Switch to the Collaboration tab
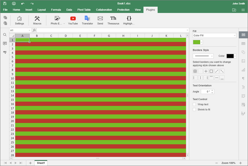The image size is (248, 166). (104, 10)
